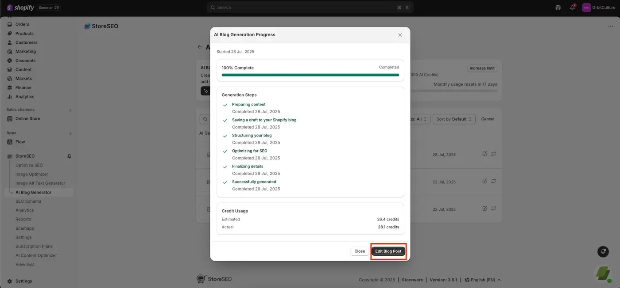Screen dimensions: 620x288
Task: Open the notifications bell icon
Action: click(572, 8)
